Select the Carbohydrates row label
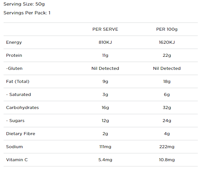This screenshot has height=170, width=203. tap(22, 108)
